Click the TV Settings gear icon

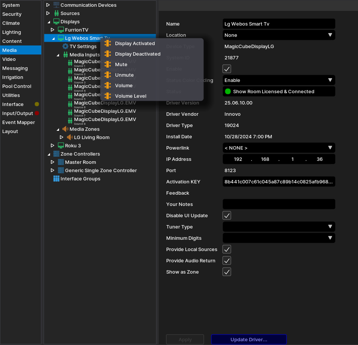point(65,46)
